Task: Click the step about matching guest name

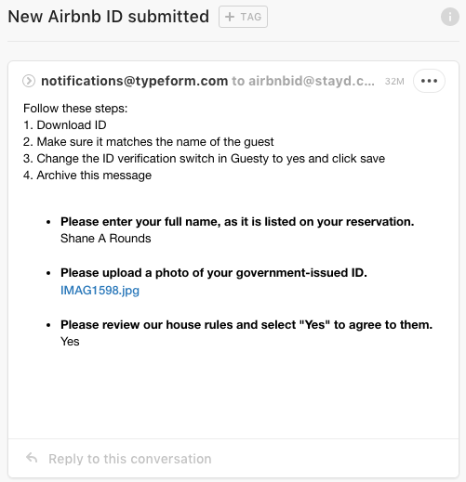Action: point(149,142)
